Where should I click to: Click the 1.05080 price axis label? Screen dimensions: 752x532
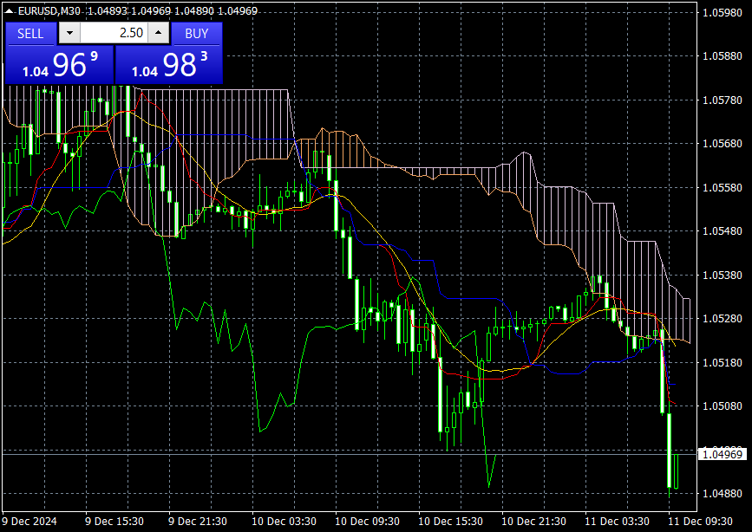coord(723,406)
